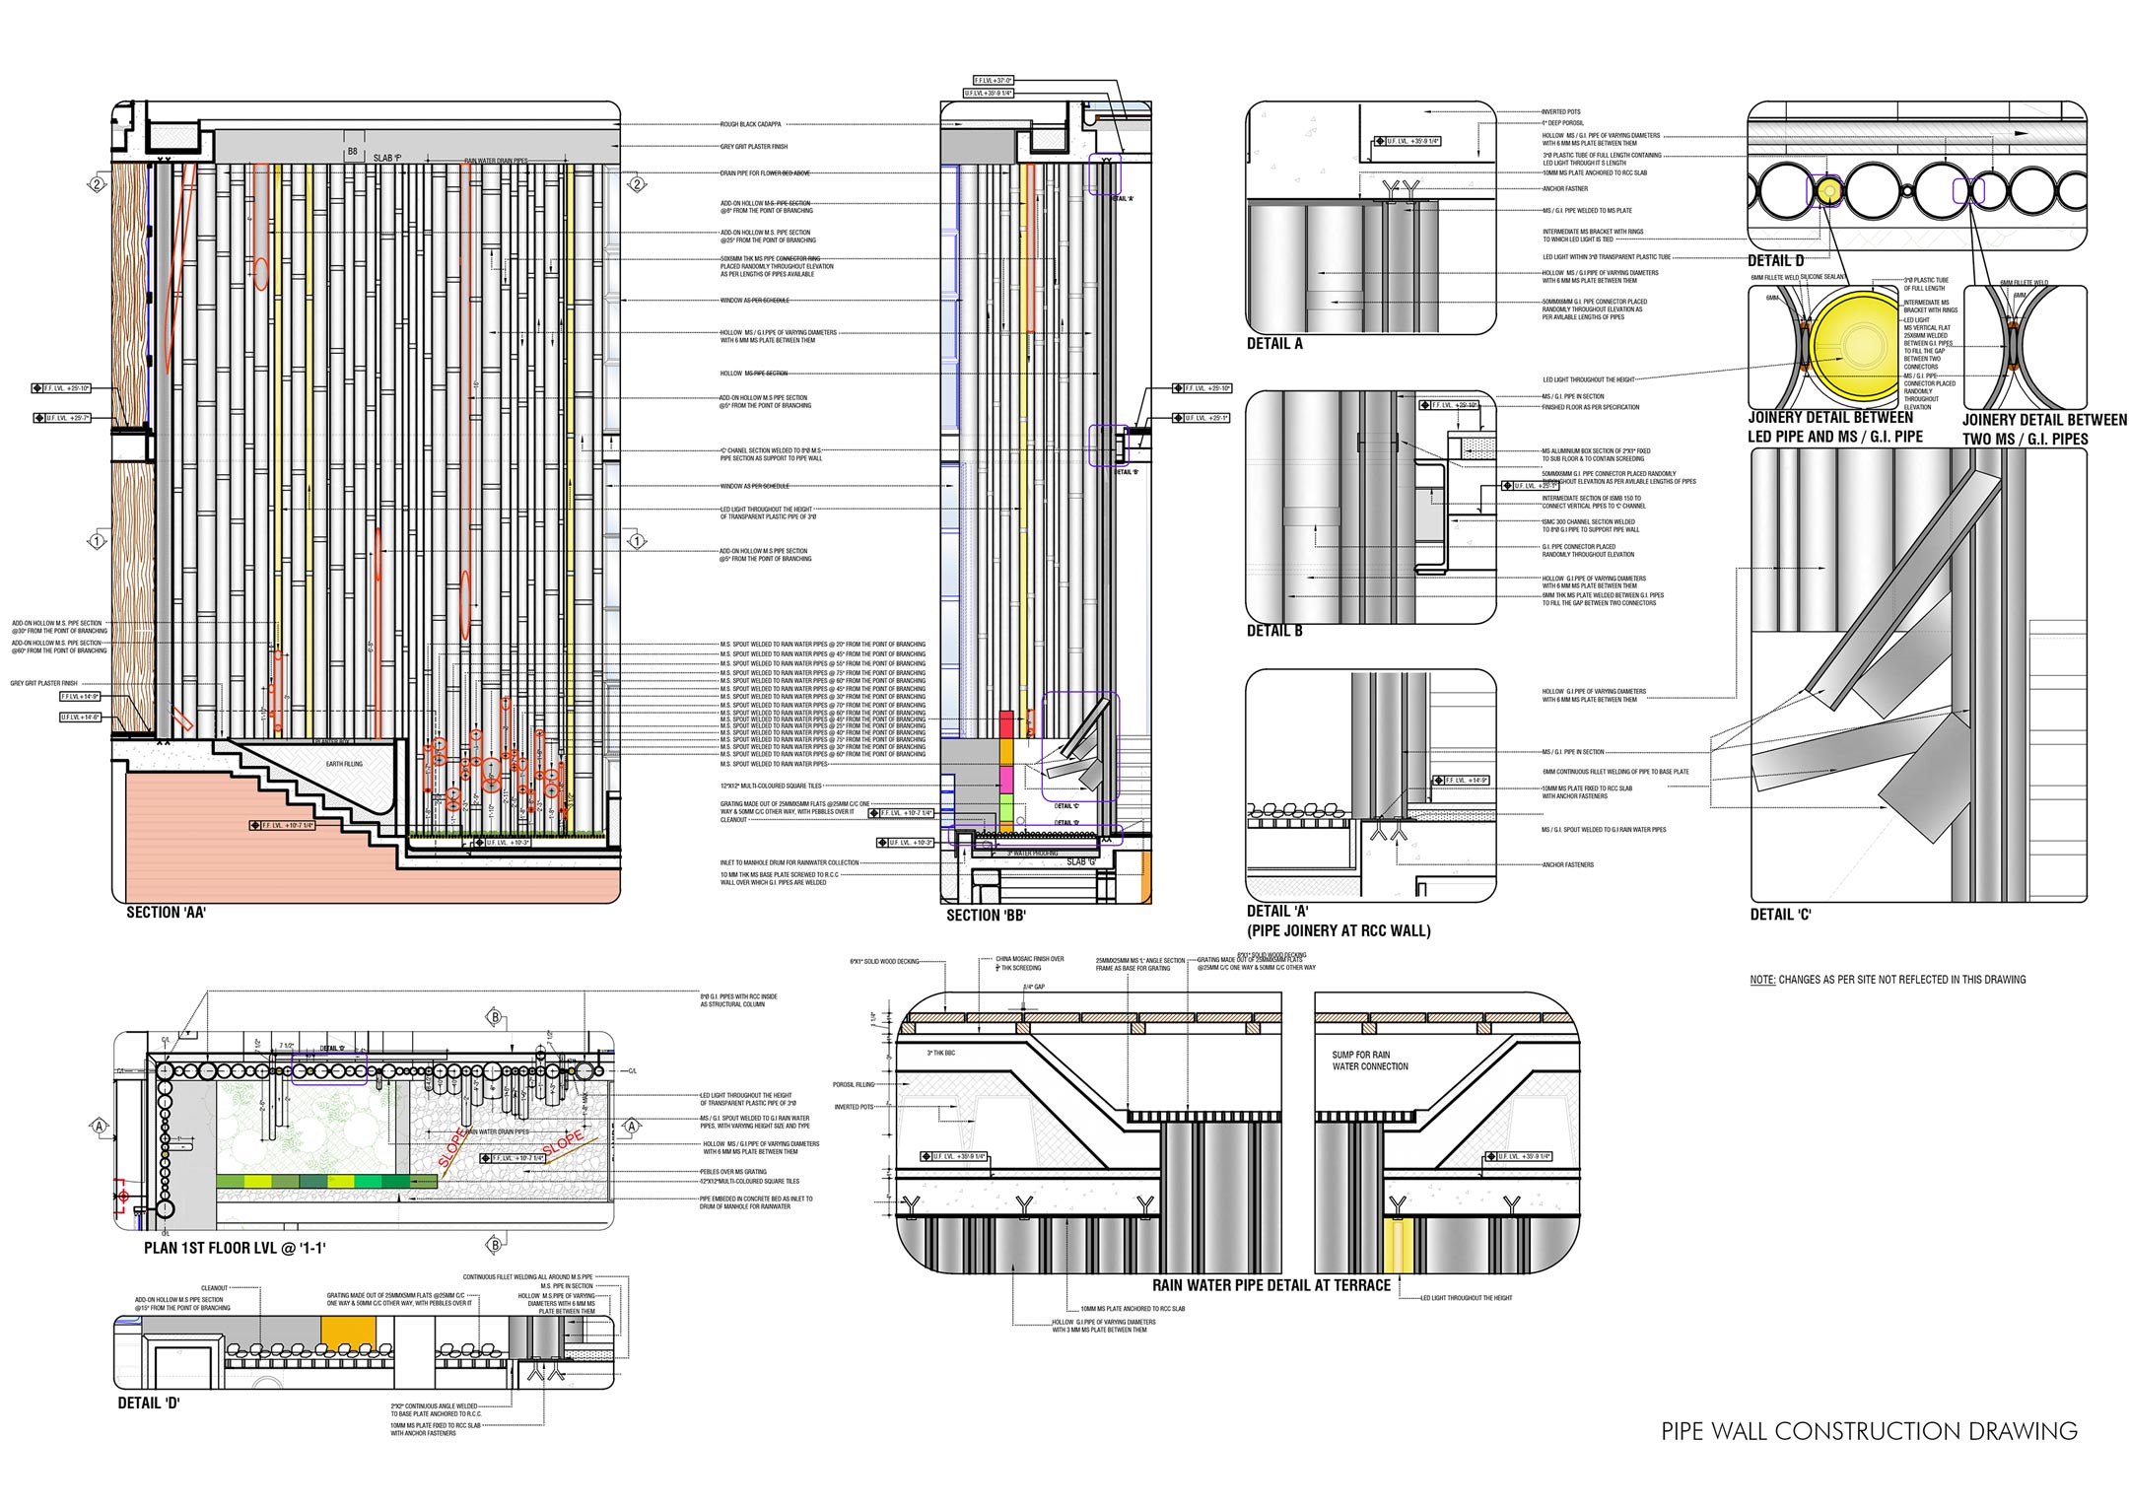Click the DETAIL B title label
The image size is (2129, 1506).
coord(1274,631)
